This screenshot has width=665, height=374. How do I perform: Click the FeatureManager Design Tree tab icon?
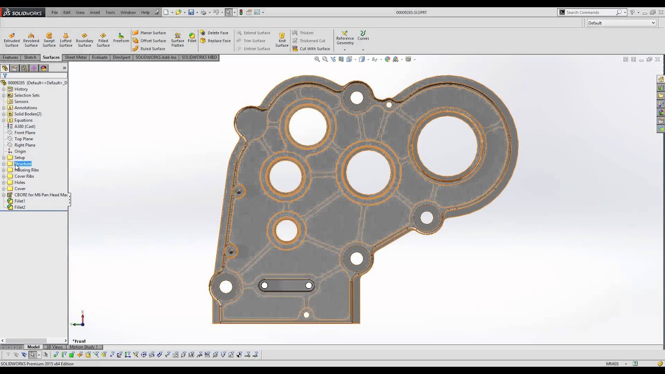pyautogui.click(x=5, y=68)
